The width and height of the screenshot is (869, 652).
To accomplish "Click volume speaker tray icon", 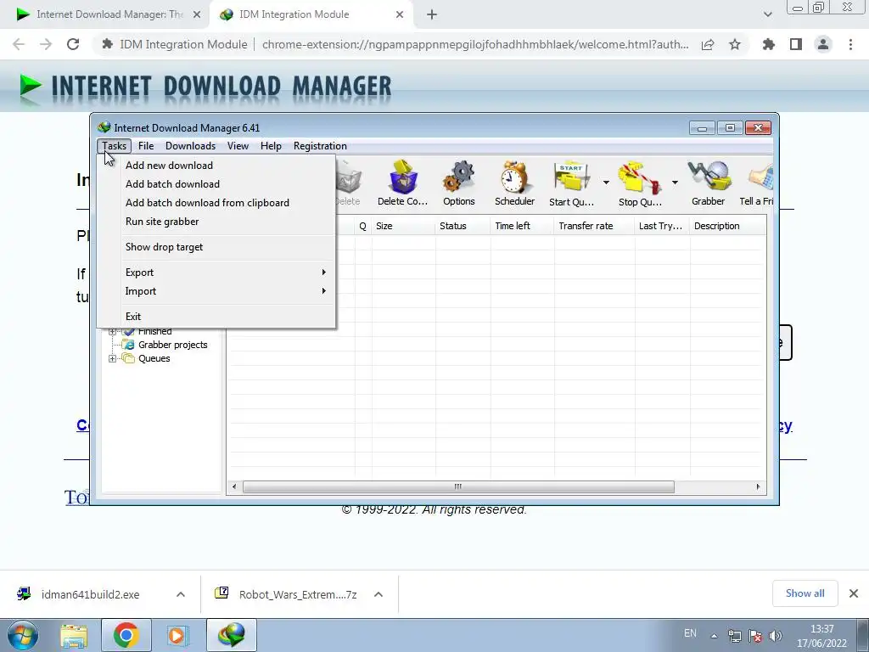I will [x=776, y=635].
